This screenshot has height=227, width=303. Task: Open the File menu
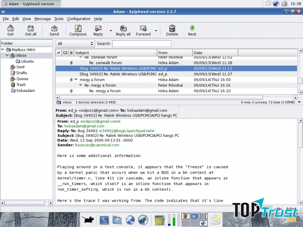coord(6,19)
